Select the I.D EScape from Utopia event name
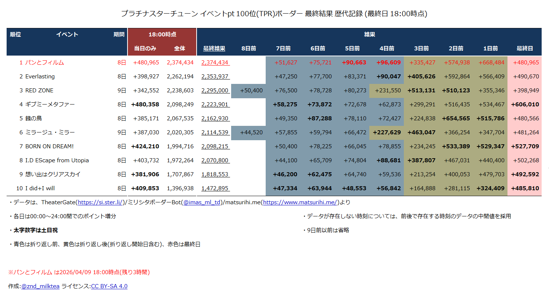The width and height of the screenshot is (549, 308). (x=57, y=160)
